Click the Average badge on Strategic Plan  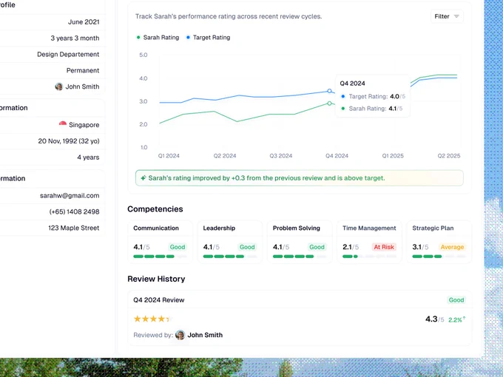pyautogui.click(x=452, y=247)
